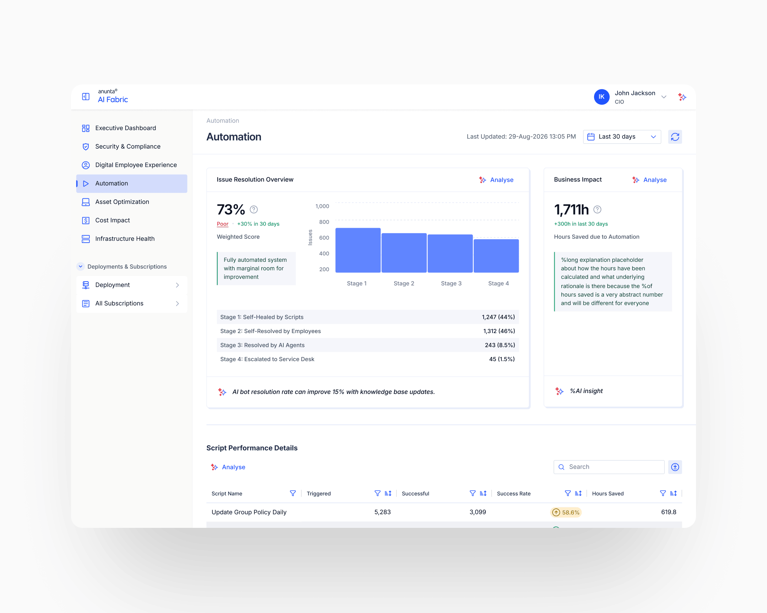Open the AI sparkle icon in top bar

(682, 96)
